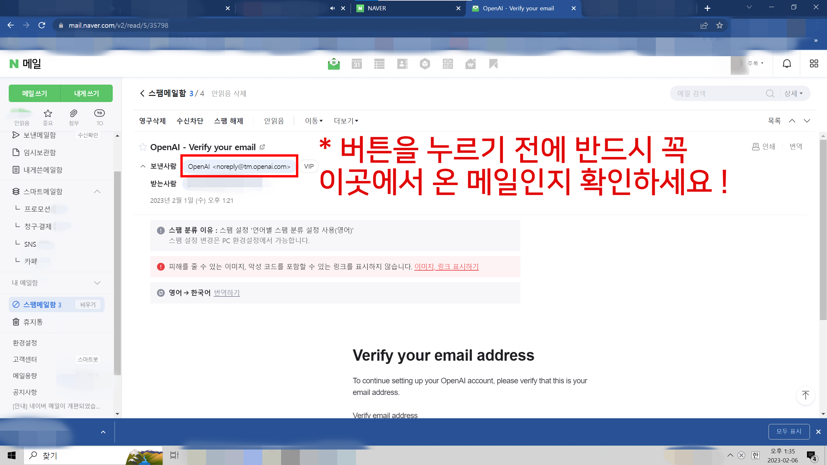Click the mail search magnifier icon
Screen dimensions: 827x465
pyautogui.click(x=770, y=93)
